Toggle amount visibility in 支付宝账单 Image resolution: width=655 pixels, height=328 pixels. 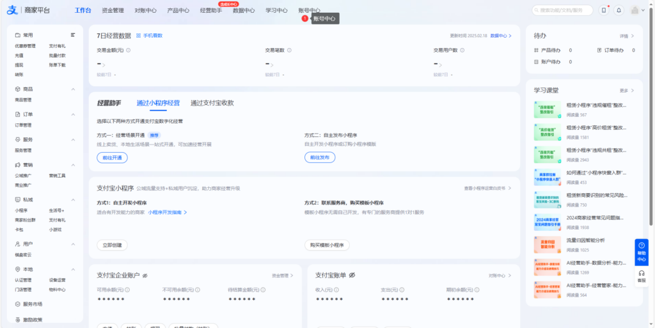[352, 276]
